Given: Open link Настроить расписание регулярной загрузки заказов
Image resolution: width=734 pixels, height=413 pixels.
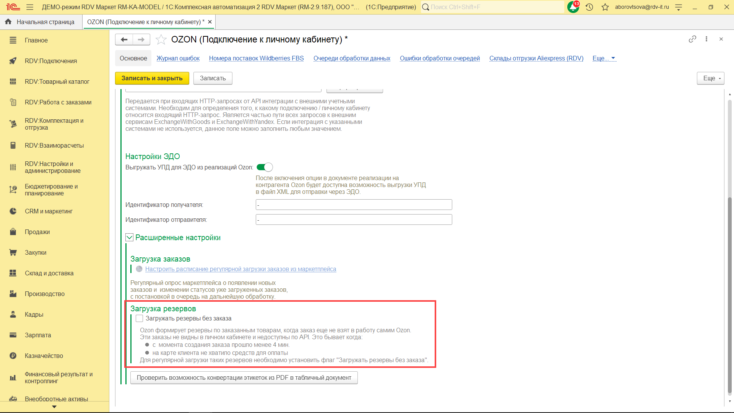Looking at the screenshot, I should [240, 269].
